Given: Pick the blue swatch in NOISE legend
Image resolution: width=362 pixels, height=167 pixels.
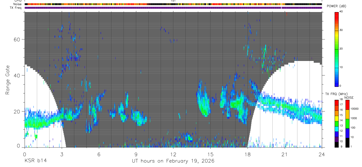Looking at the screenshot, I should click(348, 133).
